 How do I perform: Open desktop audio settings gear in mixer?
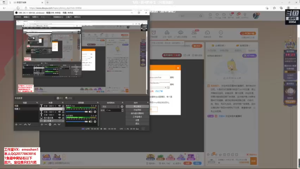click(95, 121)
